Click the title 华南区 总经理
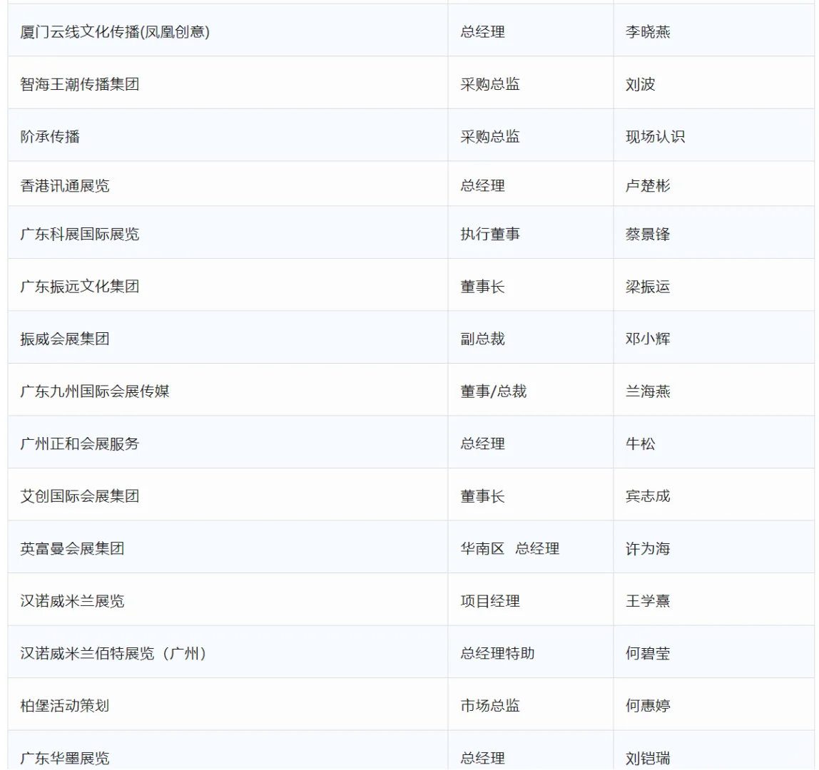819x770 pixels. (x=510, y=548)
